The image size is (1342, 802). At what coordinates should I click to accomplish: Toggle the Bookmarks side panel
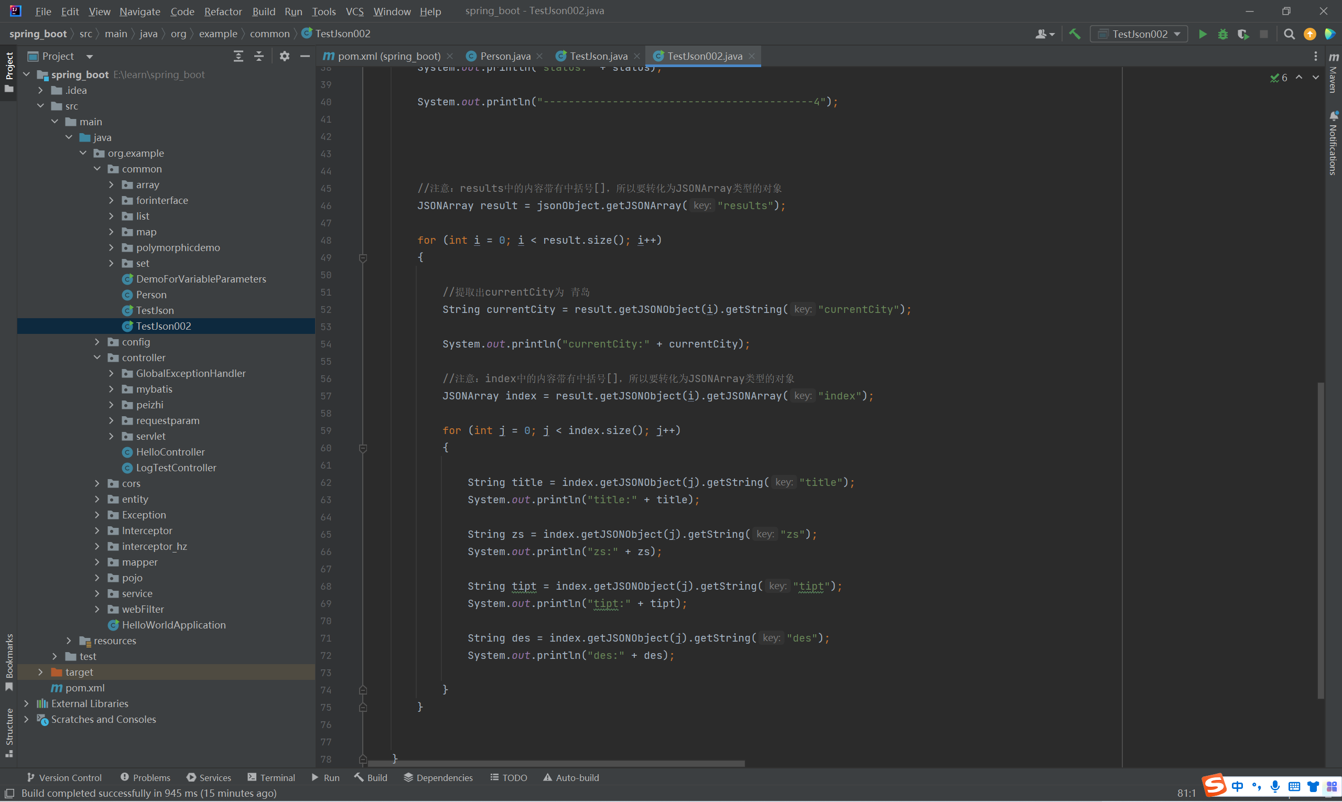pos(9,662)
